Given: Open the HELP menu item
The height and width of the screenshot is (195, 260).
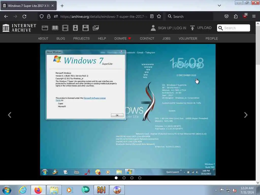Looking at the screenshot, I should [x=102, y=39].
